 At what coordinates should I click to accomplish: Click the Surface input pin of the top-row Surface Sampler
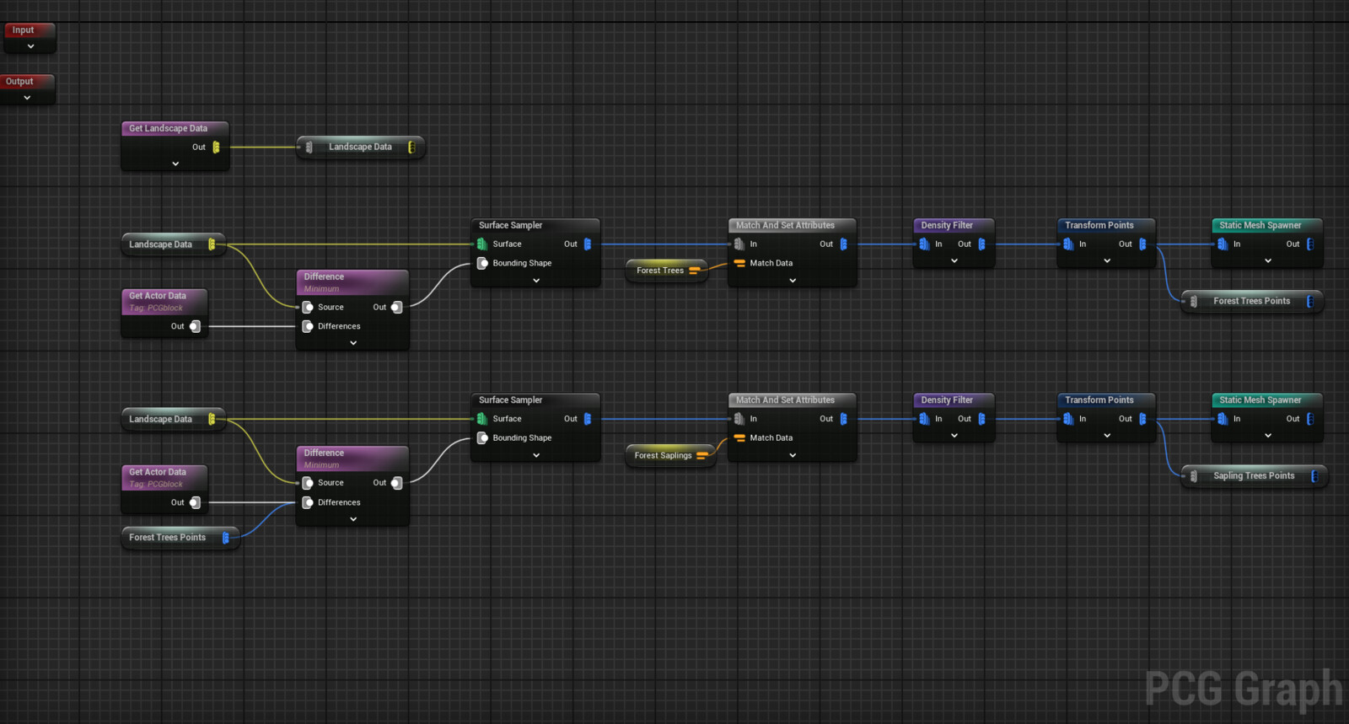click(x=482, y=244)
